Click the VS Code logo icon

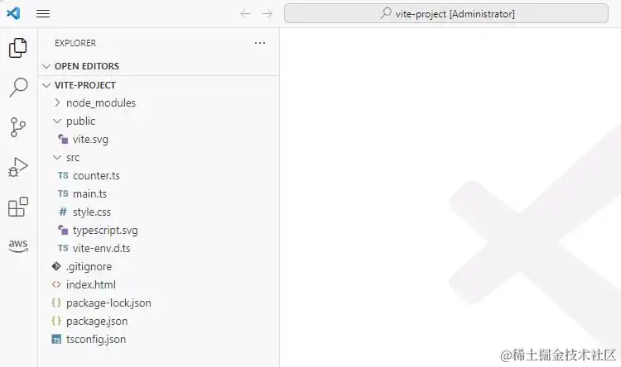click(x=13, y=13)
